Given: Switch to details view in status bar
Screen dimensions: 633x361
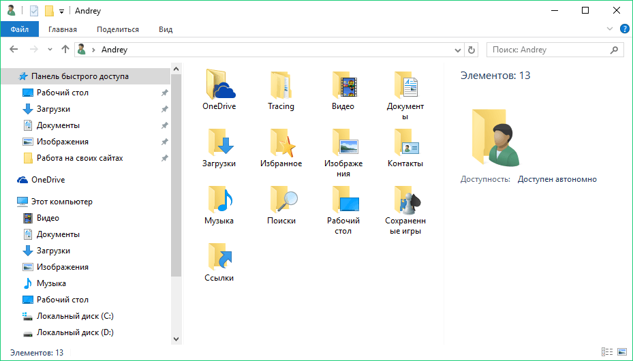Looking at the screenshot, I should pos(607,352).
